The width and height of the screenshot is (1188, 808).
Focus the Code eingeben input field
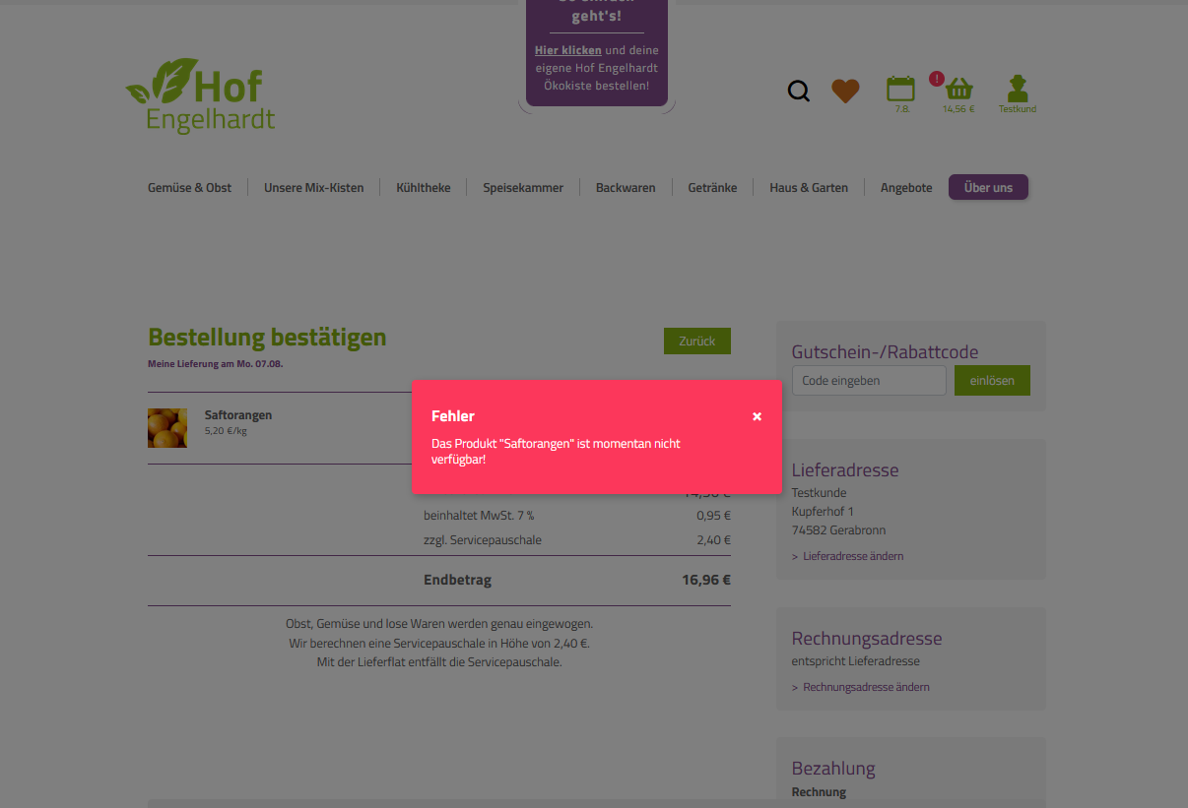click(869, 381)
